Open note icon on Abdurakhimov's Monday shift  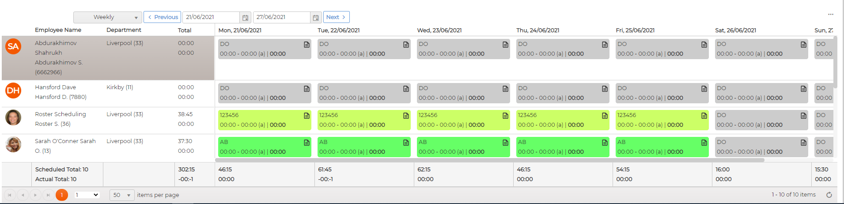[x=307, y=45]
